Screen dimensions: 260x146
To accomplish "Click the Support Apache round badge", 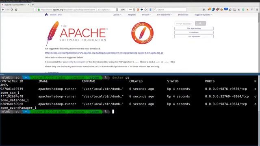I will tap(142, 33).
